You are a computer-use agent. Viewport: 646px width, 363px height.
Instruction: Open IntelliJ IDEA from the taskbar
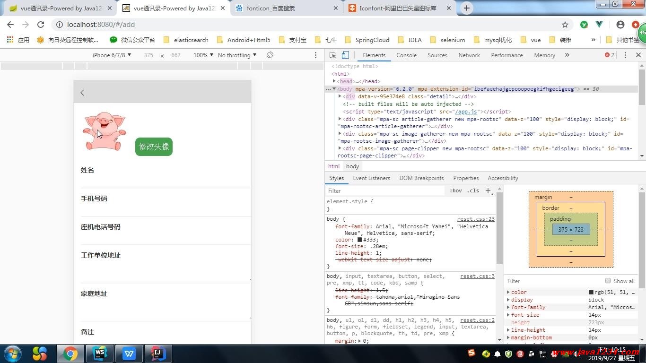[x=158, y=353]
